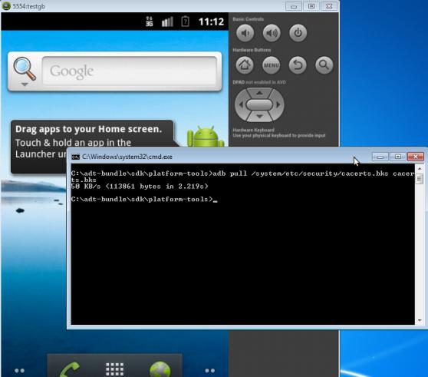Click the signal strength status icon

click(167, 21)
